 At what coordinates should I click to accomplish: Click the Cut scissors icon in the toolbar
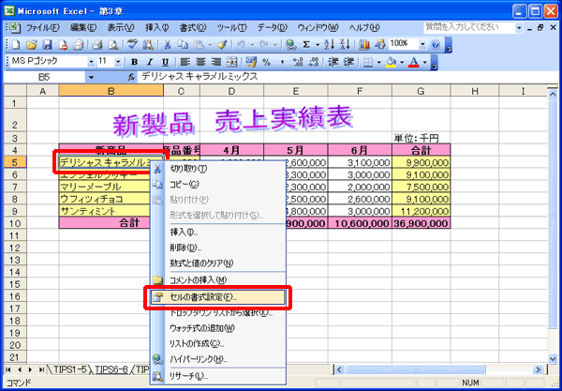click(167, 44)
